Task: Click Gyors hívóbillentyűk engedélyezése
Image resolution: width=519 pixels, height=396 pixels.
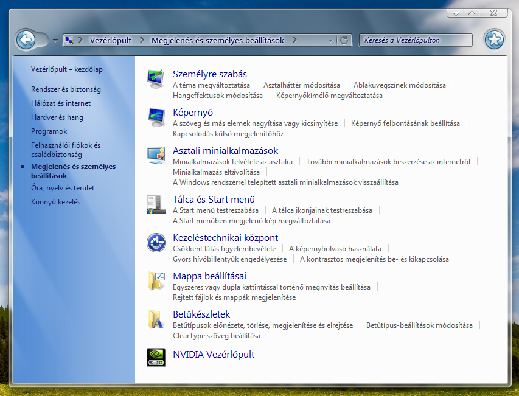Action: point(230,259)
